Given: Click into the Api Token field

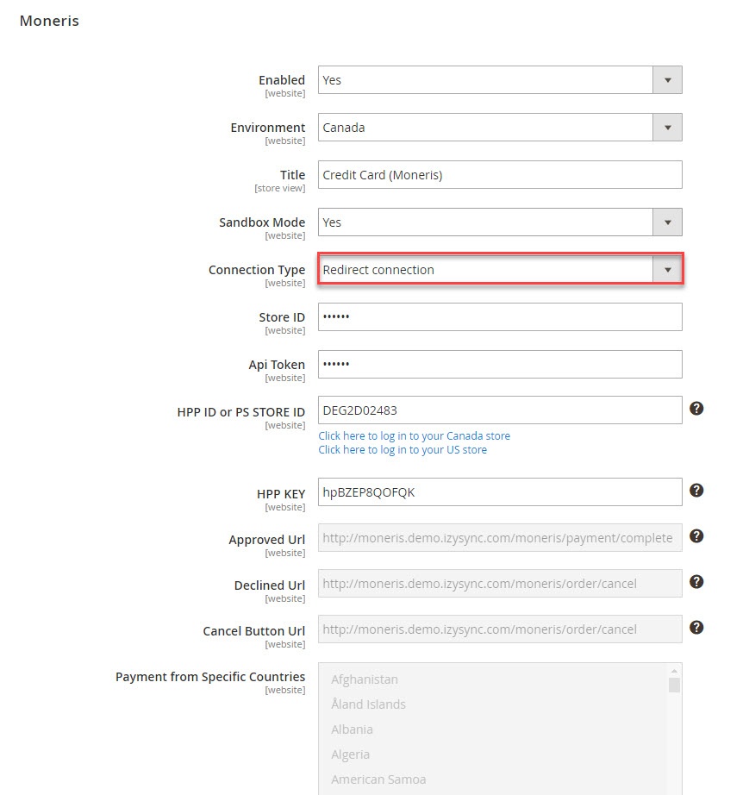Looking at the screenshot, I should 500,365.
